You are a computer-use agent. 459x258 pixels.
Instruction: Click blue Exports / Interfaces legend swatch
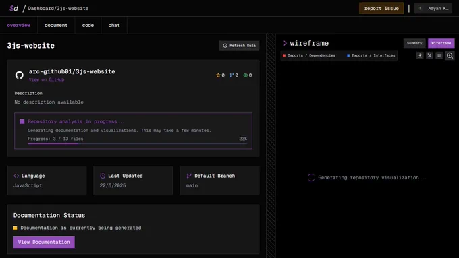click(x=348, y=55)
